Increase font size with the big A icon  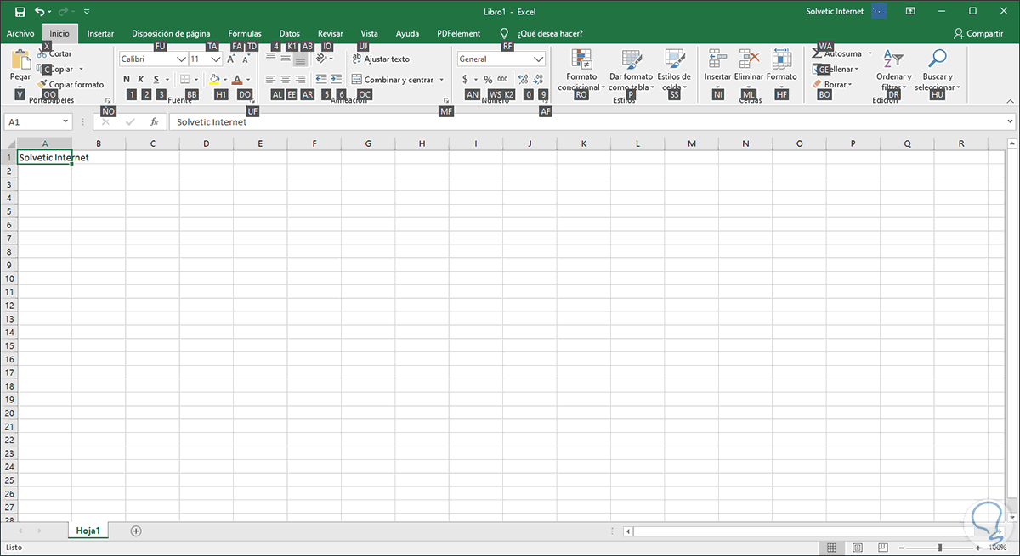[231, 59]
